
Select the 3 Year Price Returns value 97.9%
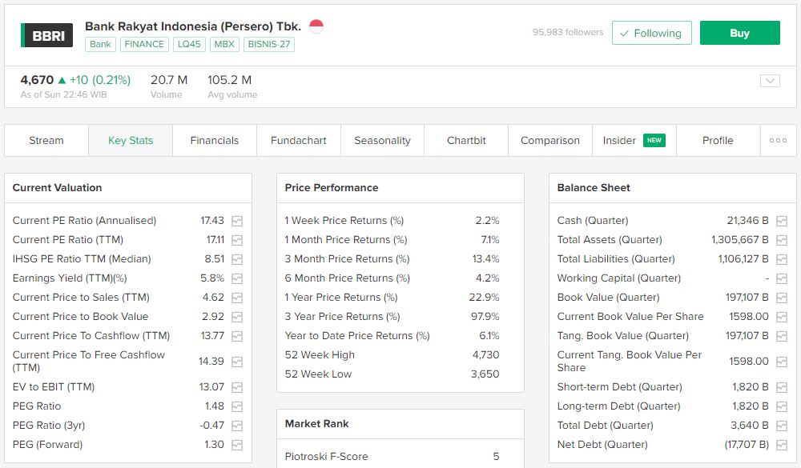(485, 317)
